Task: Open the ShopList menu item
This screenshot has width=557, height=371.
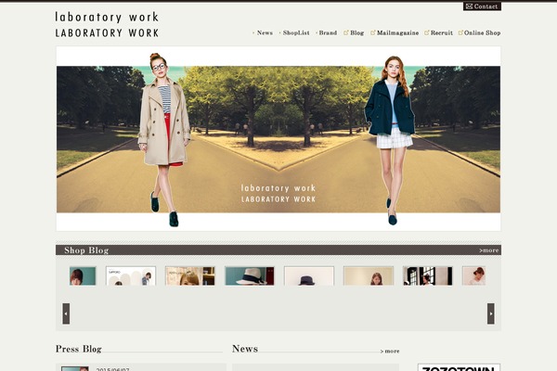Action: (296, 32)
